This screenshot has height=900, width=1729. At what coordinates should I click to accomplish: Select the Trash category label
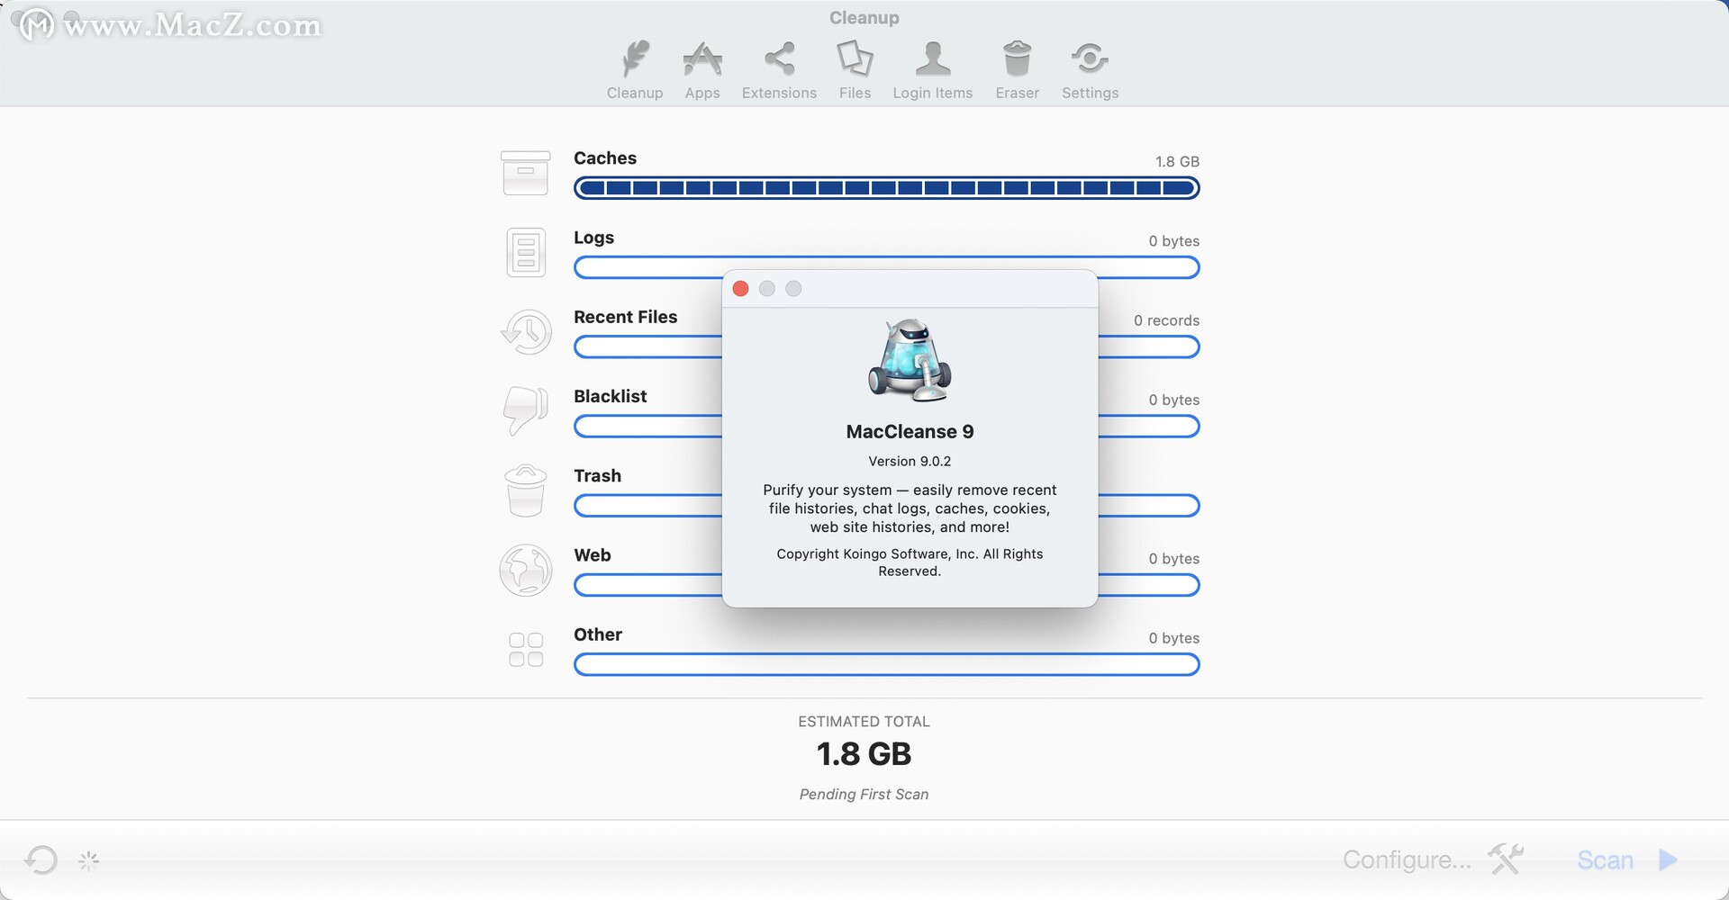[597, 475]
